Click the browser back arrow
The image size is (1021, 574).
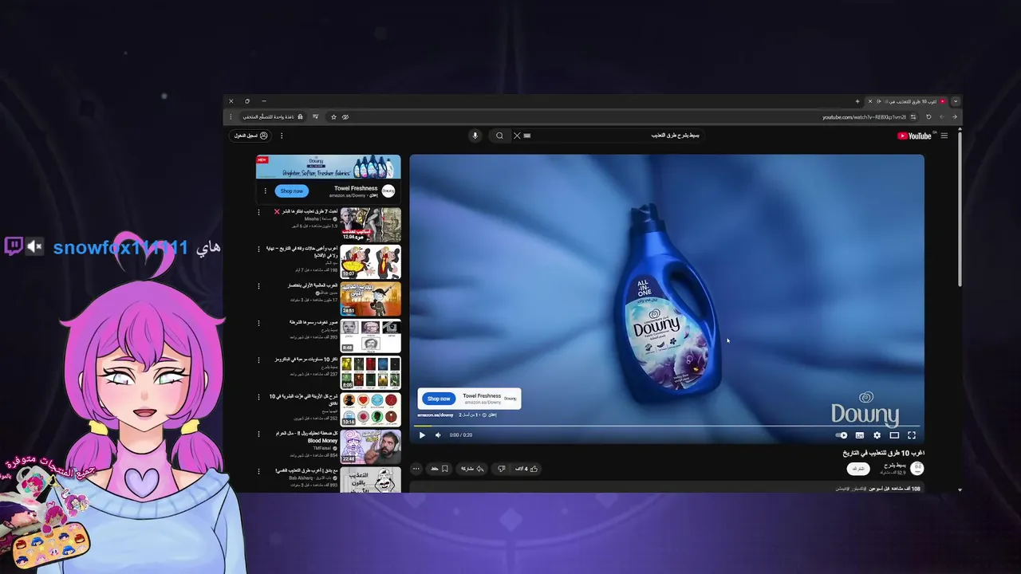click(x=955, y=117)
